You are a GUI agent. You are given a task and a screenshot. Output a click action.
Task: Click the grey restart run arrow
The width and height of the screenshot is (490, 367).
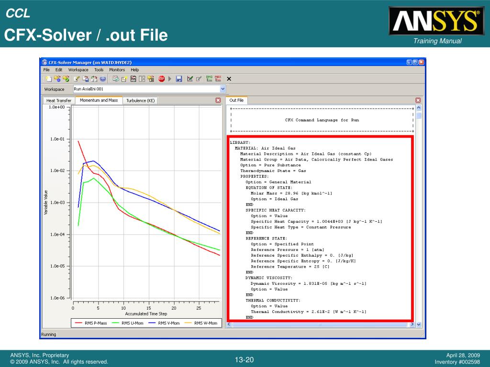pos(170,79)
